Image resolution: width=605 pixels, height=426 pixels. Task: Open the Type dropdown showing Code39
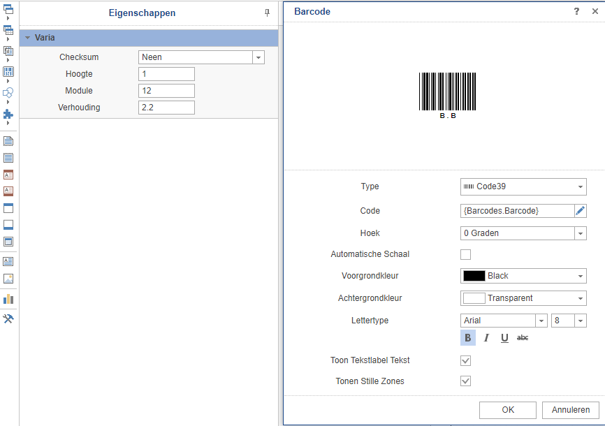[523, 186]
